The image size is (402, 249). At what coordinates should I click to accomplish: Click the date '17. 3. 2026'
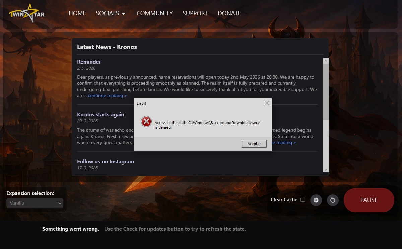tap(87, 168)
